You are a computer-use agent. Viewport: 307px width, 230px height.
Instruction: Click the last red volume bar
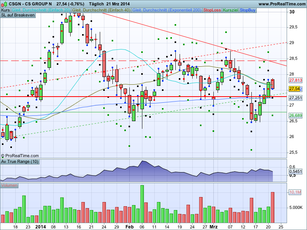[272, 207]
